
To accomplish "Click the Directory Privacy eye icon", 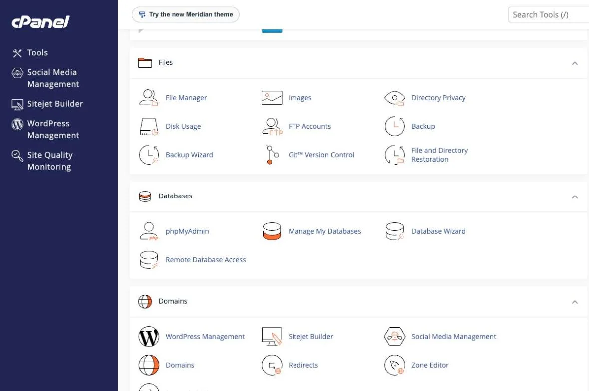I will coord(395,98).
